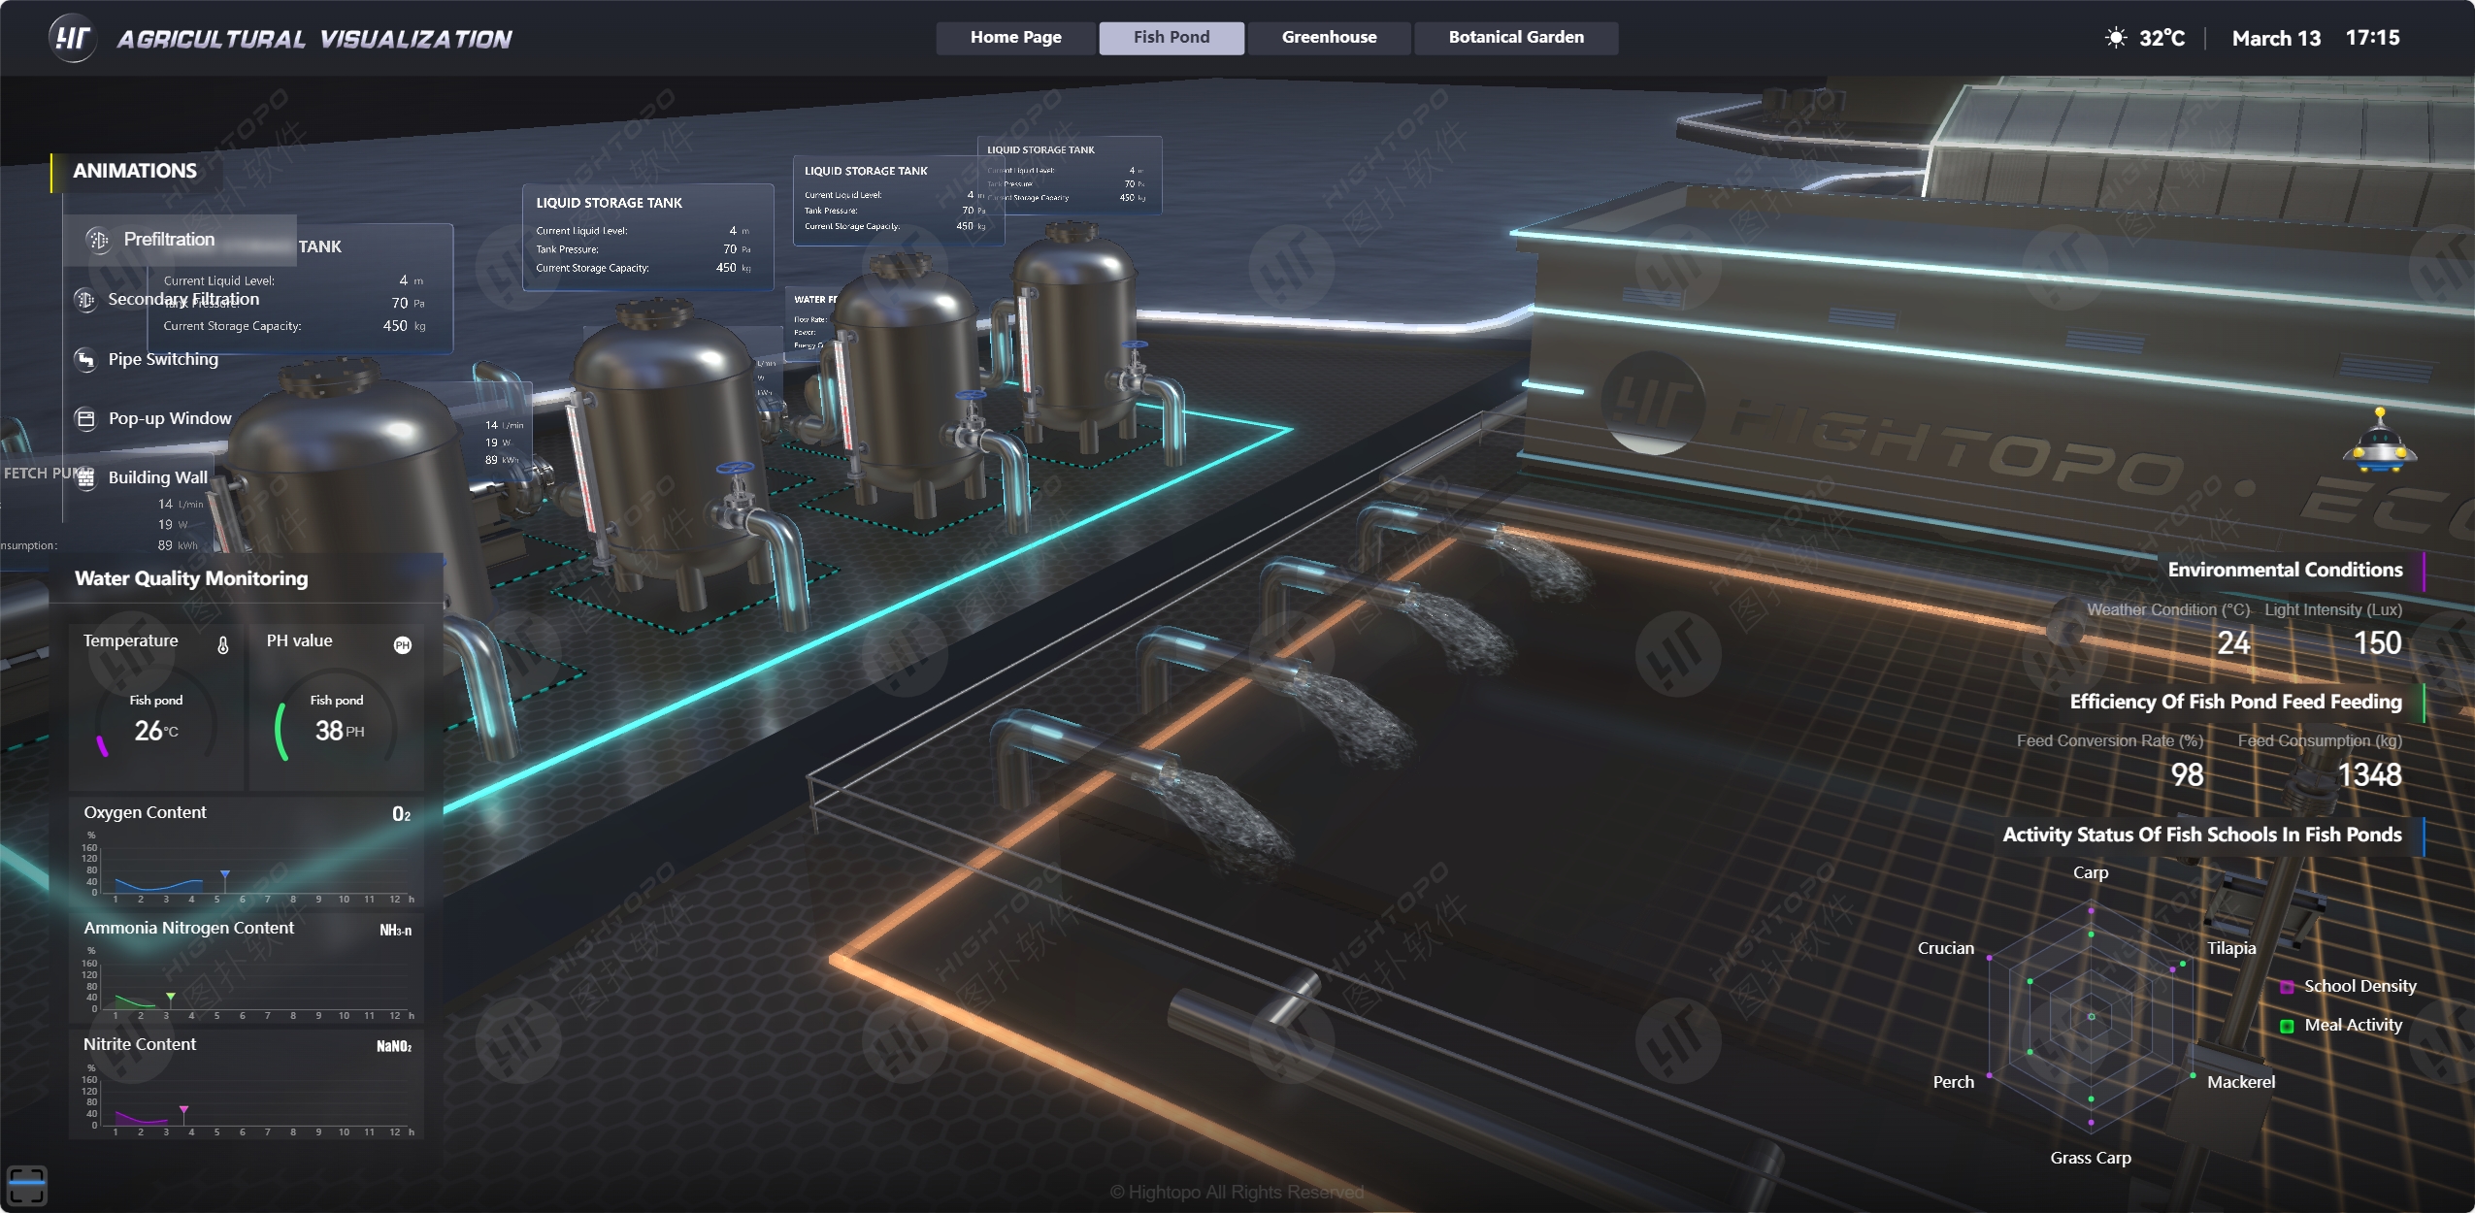Image resolution: width=2475 pixels, height=1213 pixels.
Task: Click the Pop-up Window animation label
Action: (x=170, y=418)
